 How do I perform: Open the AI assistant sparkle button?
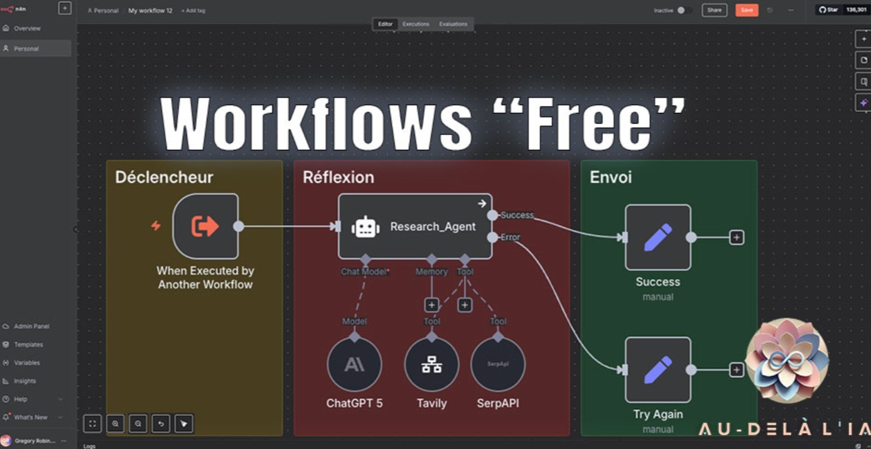[x=863, y=103]
